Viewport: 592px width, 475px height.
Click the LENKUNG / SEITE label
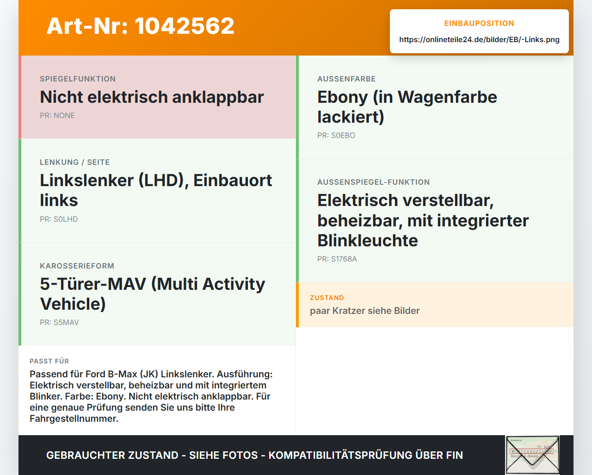click(x=75, y=162)
